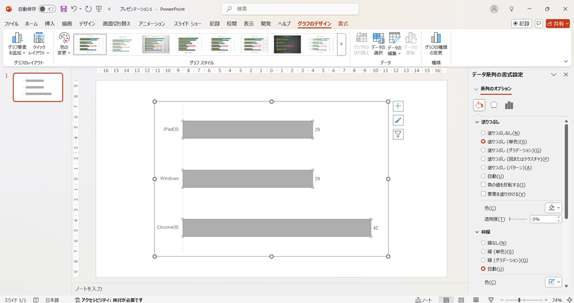This screenshot has height=303, width=574.
Task: Check 要素を塗り分ける checkbox
Action: coord(483,194)
